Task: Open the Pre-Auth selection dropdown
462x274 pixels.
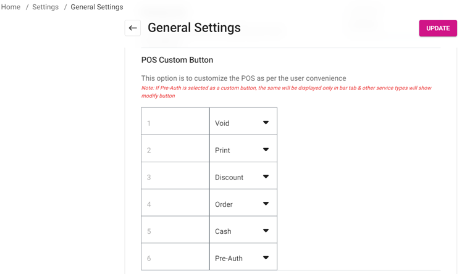Action: click(236, 259)
